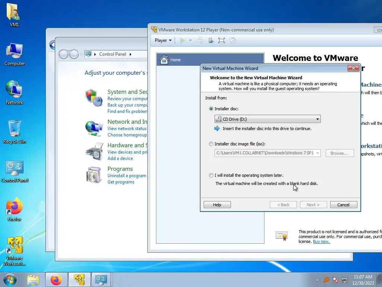Click the Enter full screen toolbar icon

[222, 40]
